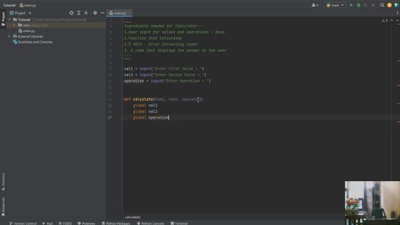Click the 'def calculate' line

(x=164, y=99)
